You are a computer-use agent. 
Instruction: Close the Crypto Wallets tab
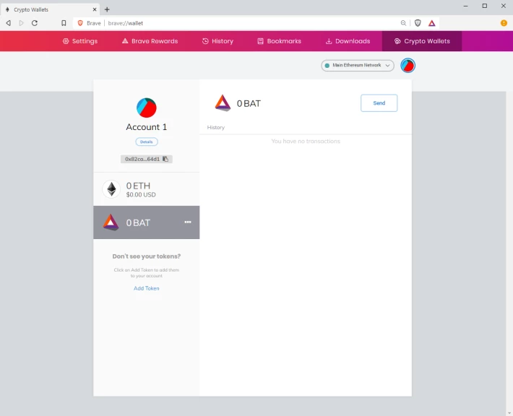pos(95,9)
